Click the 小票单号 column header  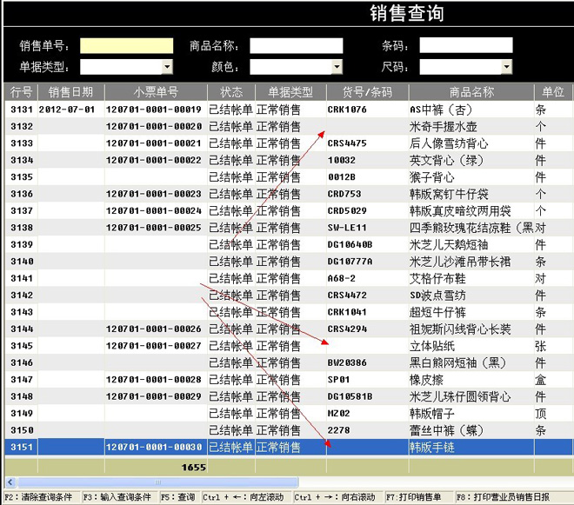pyautogui.click(x=156, y=92)
